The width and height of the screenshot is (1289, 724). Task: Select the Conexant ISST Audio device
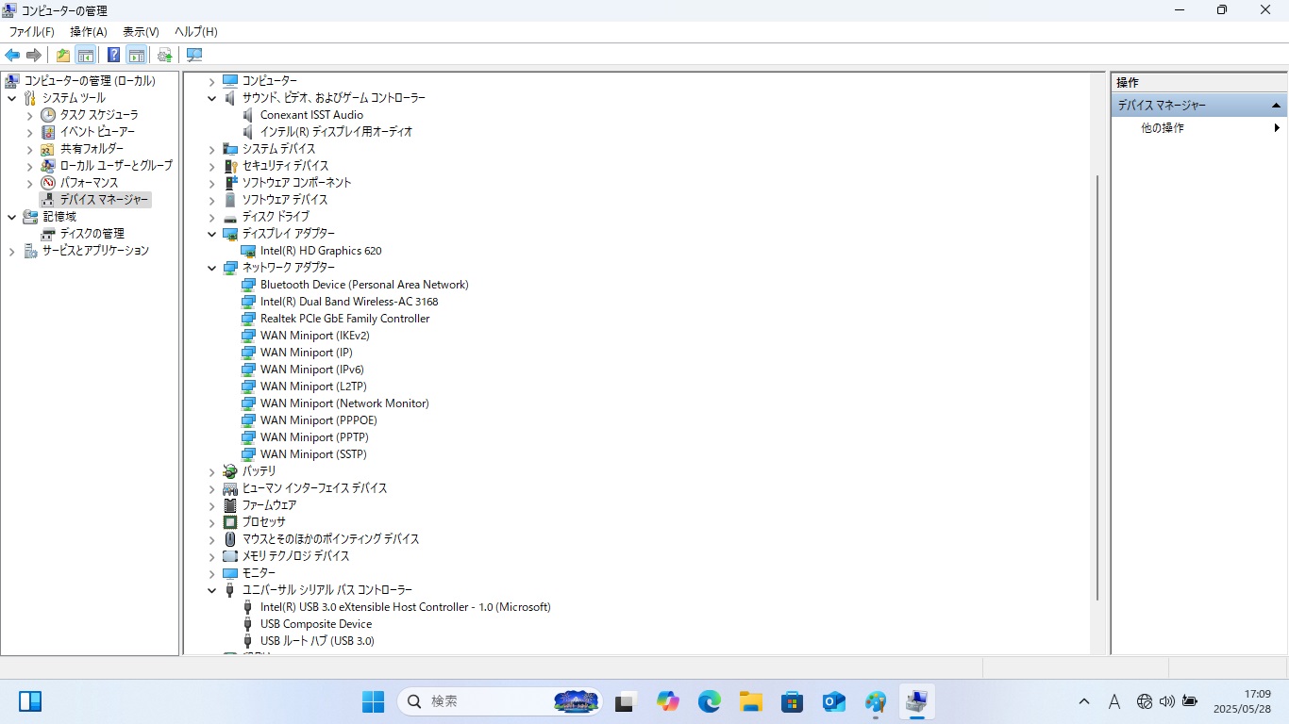[x=311, y=115]
